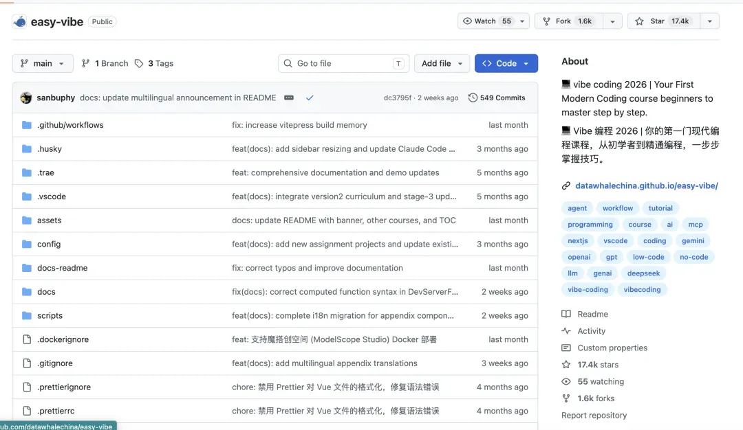Image resolution: width=743 pixels, height=430 pixels.
Task: Open Custom properties link
Action: click(612, 348)
